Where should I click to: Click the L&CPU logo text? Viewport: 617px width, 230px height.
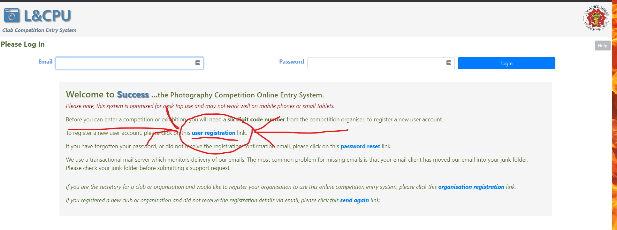[47, 16]
